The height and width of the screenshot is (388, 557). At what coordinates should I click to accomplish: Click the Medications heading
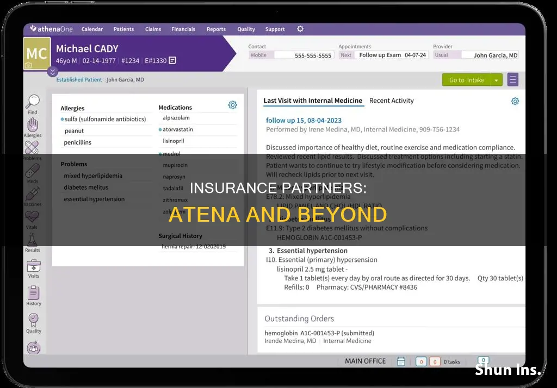175,107
